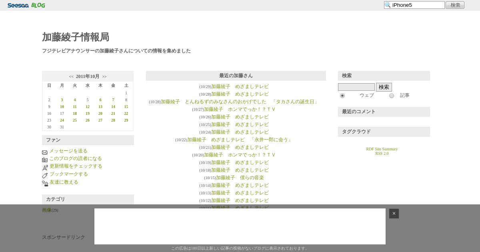Click the tag icon beside ブックマークする
This screenshot has width=480, height=252.
45,175
